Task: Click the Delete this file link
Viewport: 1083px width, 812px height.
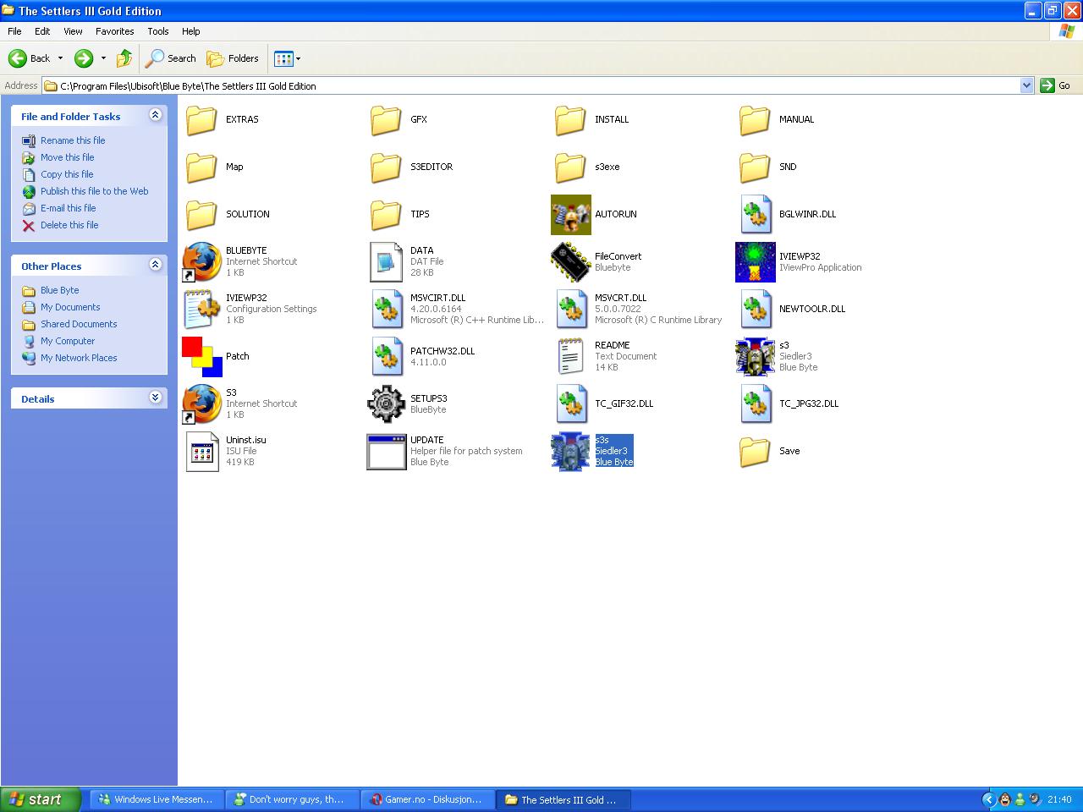Action: pyautogui.click(x=69, y=225)
